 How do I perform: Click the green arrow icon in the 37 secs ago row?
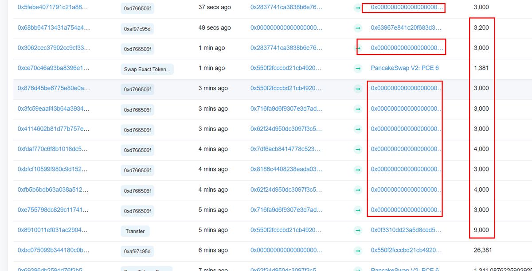point(358,7)
